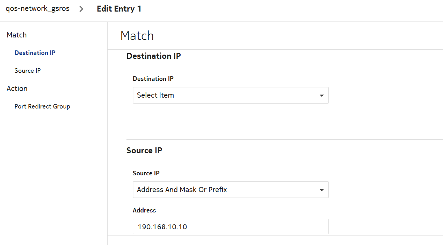Navigate to Source IP in sidebar

pyautogui.click(x=28, y=71)
